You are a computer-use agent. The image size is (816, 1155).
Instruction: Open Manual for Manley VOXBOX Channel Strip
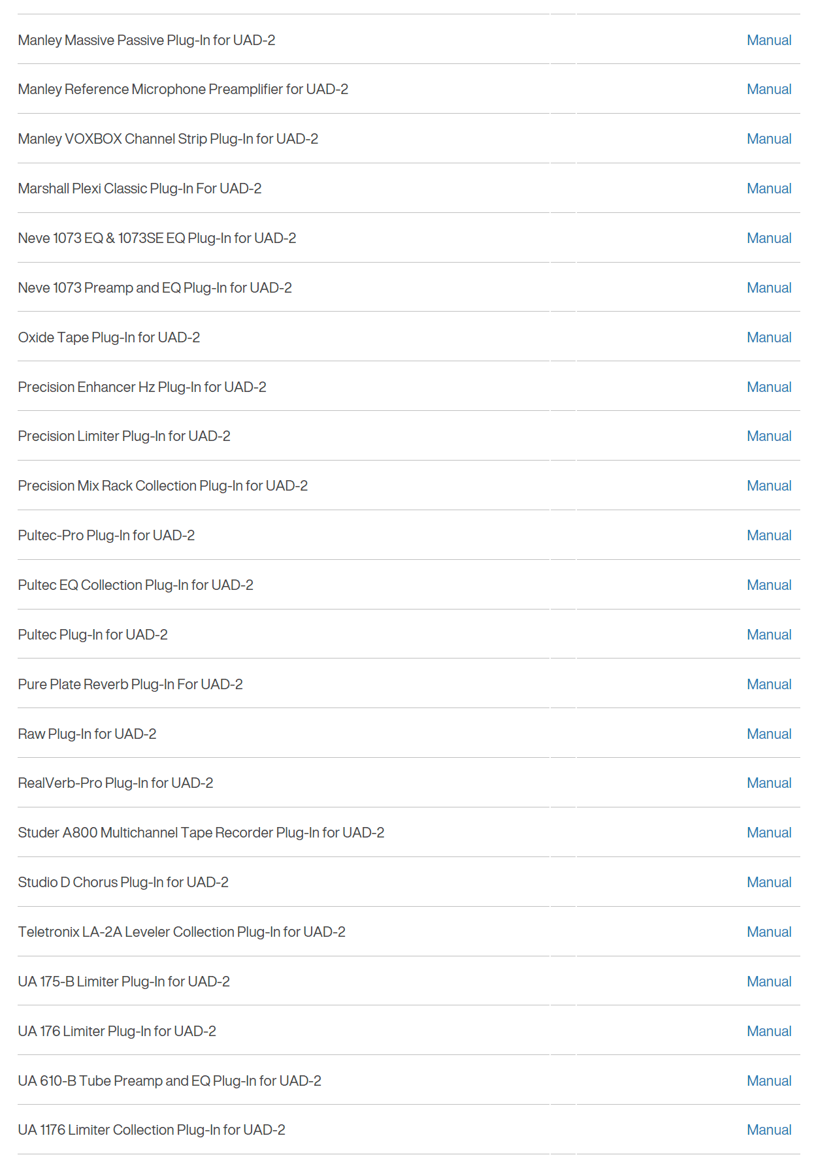coord(769,138)
